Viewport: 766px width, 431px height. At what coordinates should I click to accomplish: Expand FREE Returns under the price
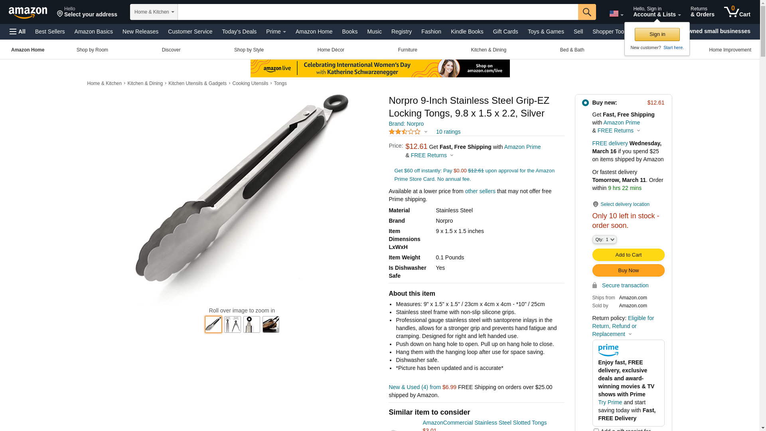tap(432, 155)
